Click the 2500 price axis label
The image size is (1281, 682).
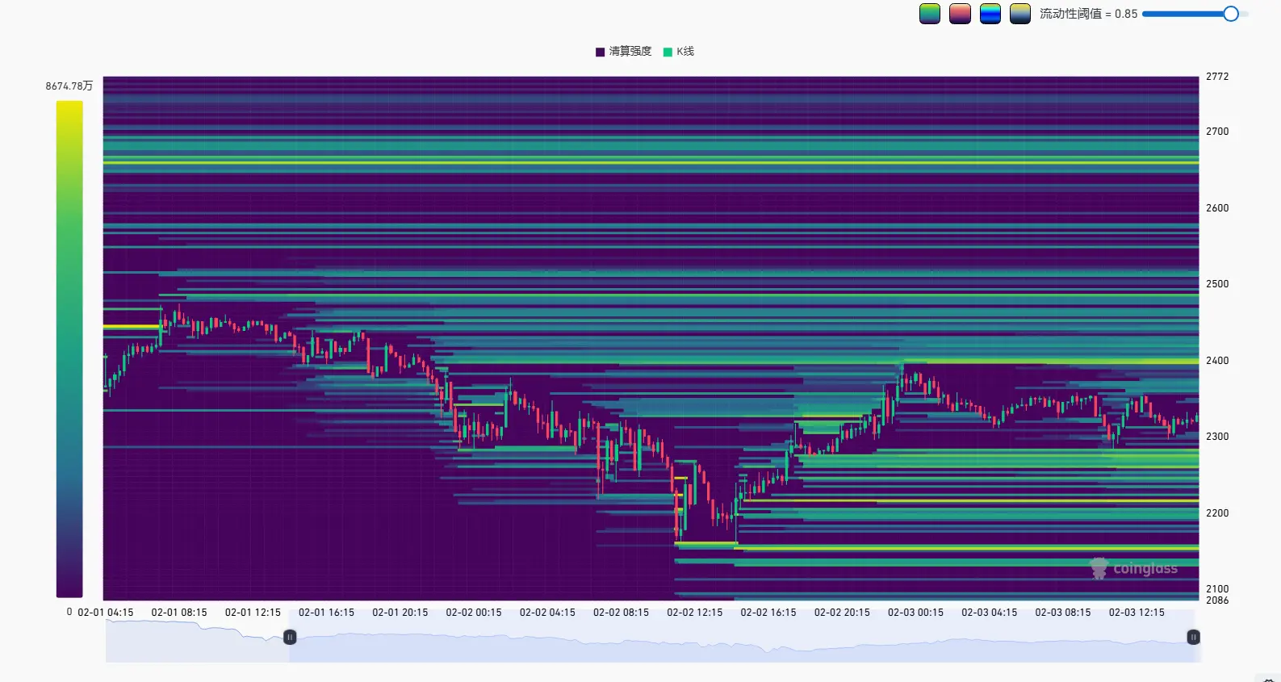[1217, 284]
